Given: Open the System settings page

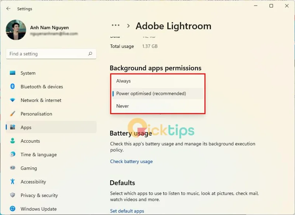Looking at the screenshot, I should [51, 73].
